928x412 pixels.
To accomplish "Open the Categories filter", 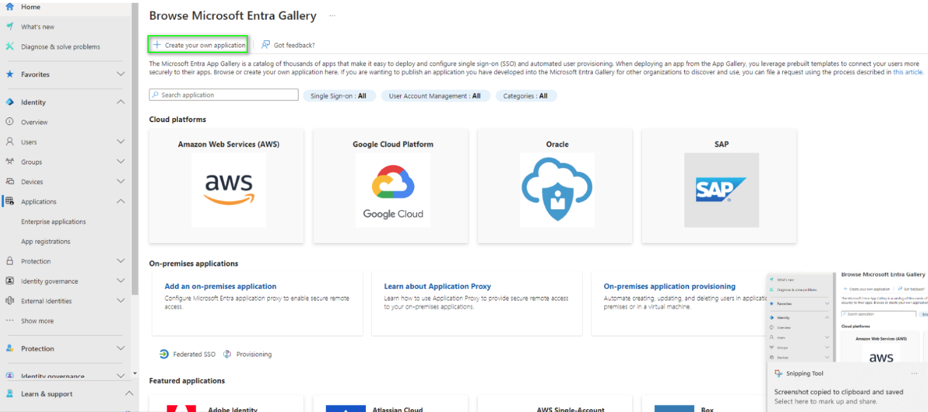I will (526, 96).
